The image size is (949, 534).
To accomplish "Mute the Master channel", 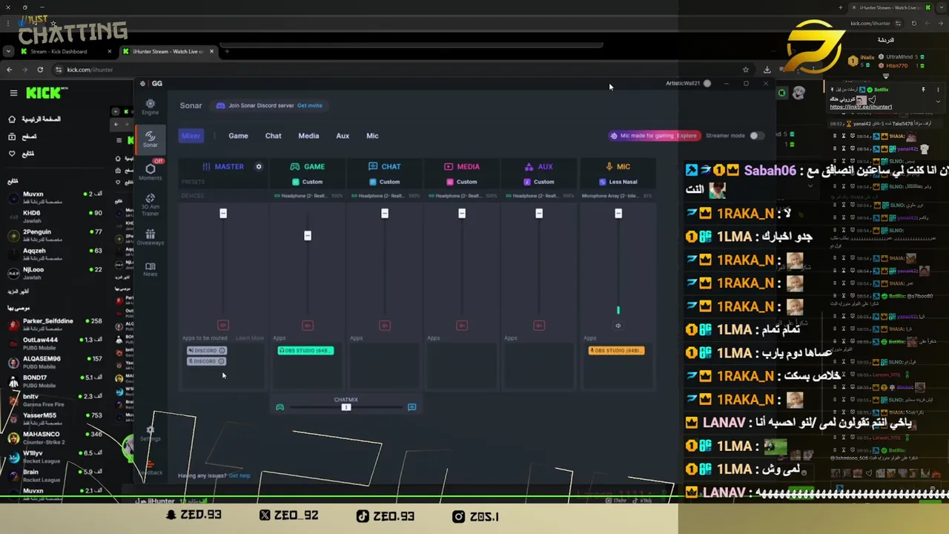I will click(x=223, y=325).
